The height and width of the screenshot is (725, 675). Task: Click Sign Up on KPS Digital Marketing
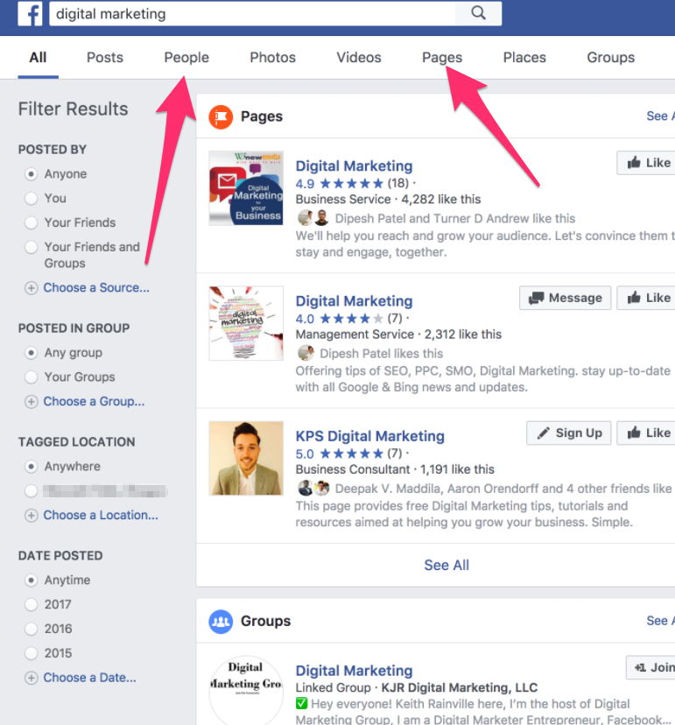pyautogui.click(x=569, y=433)
